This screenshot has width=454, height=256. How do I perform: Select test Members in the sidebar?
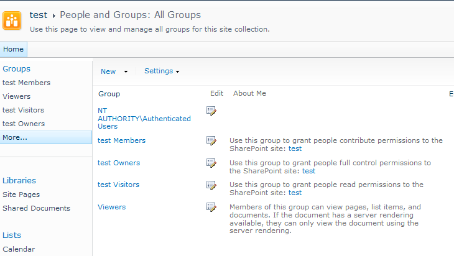tap(26, 83)
